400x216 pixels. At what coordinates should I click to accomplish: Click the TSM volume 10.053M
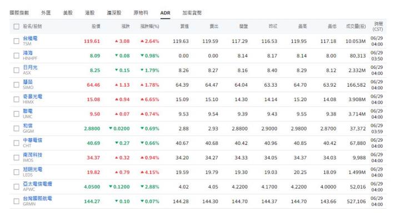(x=356, y=41)
